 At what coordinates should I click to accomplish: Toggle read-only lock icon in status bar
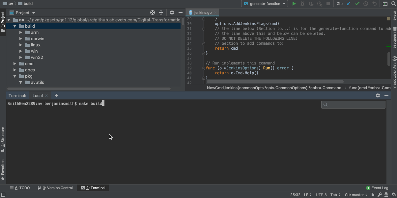372,195
